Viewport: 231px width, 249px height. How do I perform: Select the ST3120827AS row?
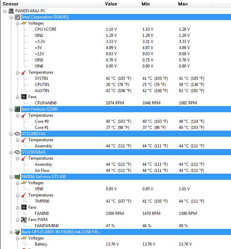click(126, 134)
